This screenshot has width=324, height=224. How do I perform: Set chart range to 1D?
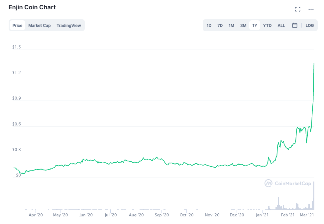[209, 25]
